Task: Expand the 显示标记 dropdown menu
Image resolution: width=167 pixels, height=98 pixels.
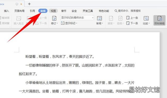Action: pyautogui.click(x=77, y=23)
